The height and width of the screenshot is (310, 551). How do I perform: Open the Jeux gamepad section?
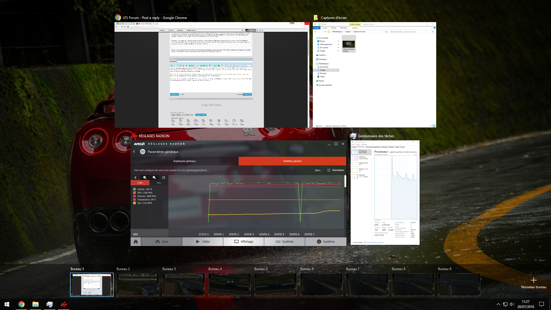click(x=162, y=242)
